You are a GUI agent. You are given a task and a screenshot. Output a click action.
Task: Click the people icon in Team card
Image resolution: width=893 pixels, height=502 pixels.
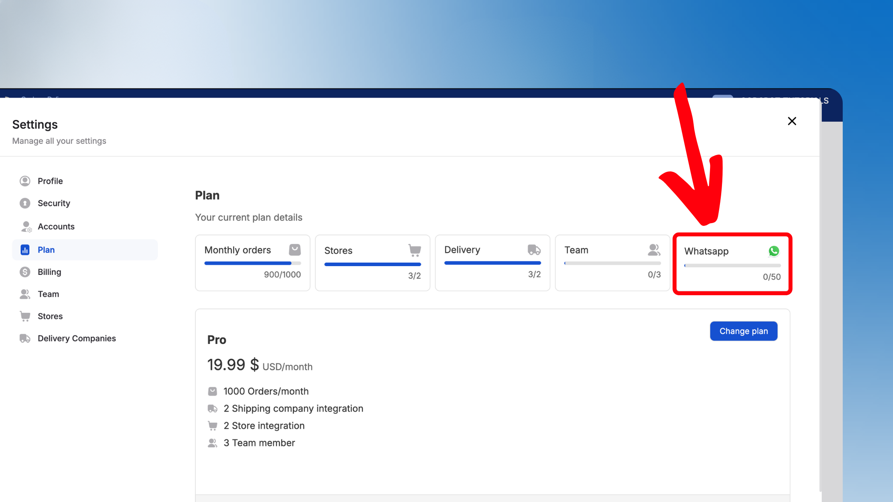(x=654, y=250)
